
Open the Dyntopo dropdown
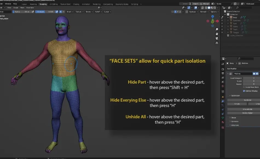192,12
